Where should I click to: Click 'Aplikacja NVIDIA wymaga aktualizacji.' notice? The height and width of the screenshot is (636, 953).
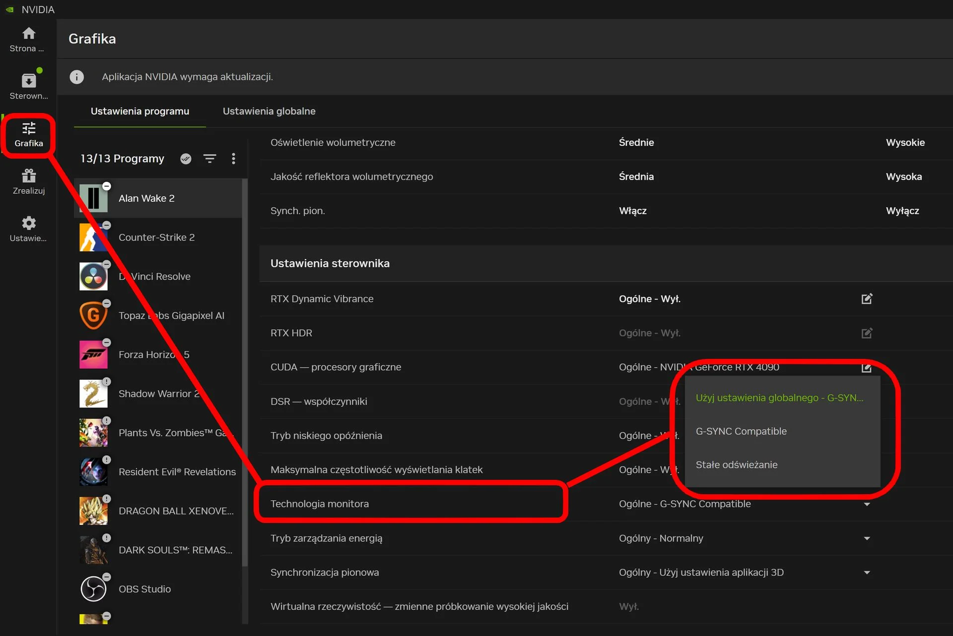[187, 77]
